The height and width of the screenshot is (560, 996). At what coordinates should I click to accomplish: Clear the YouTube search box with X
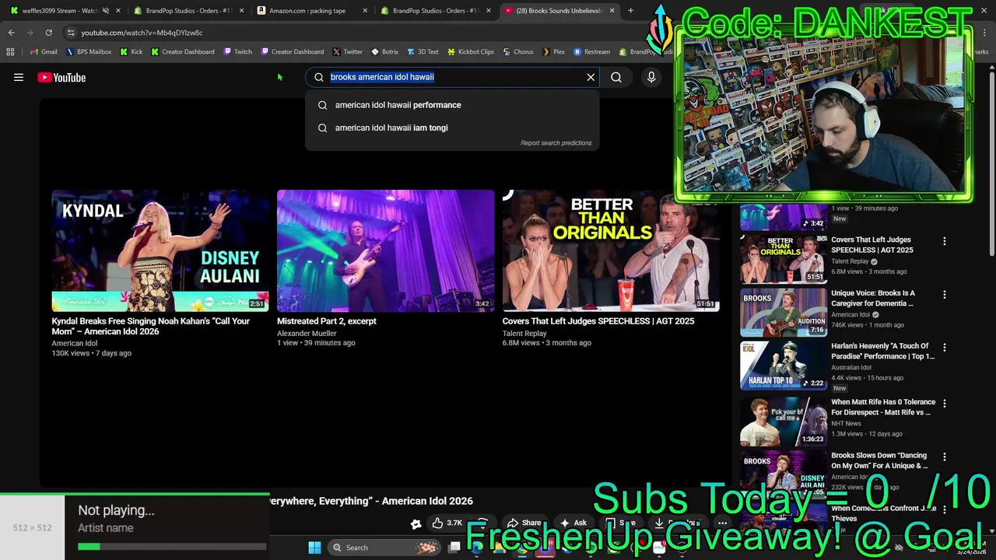pyautogui.click(x=591, y=77)
